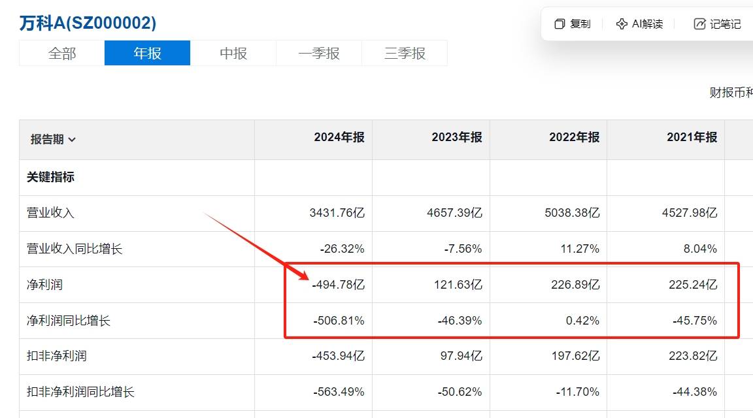Click the -563.49% cell
The width and height of the screenshot is (753, 418).
point(339,392)
